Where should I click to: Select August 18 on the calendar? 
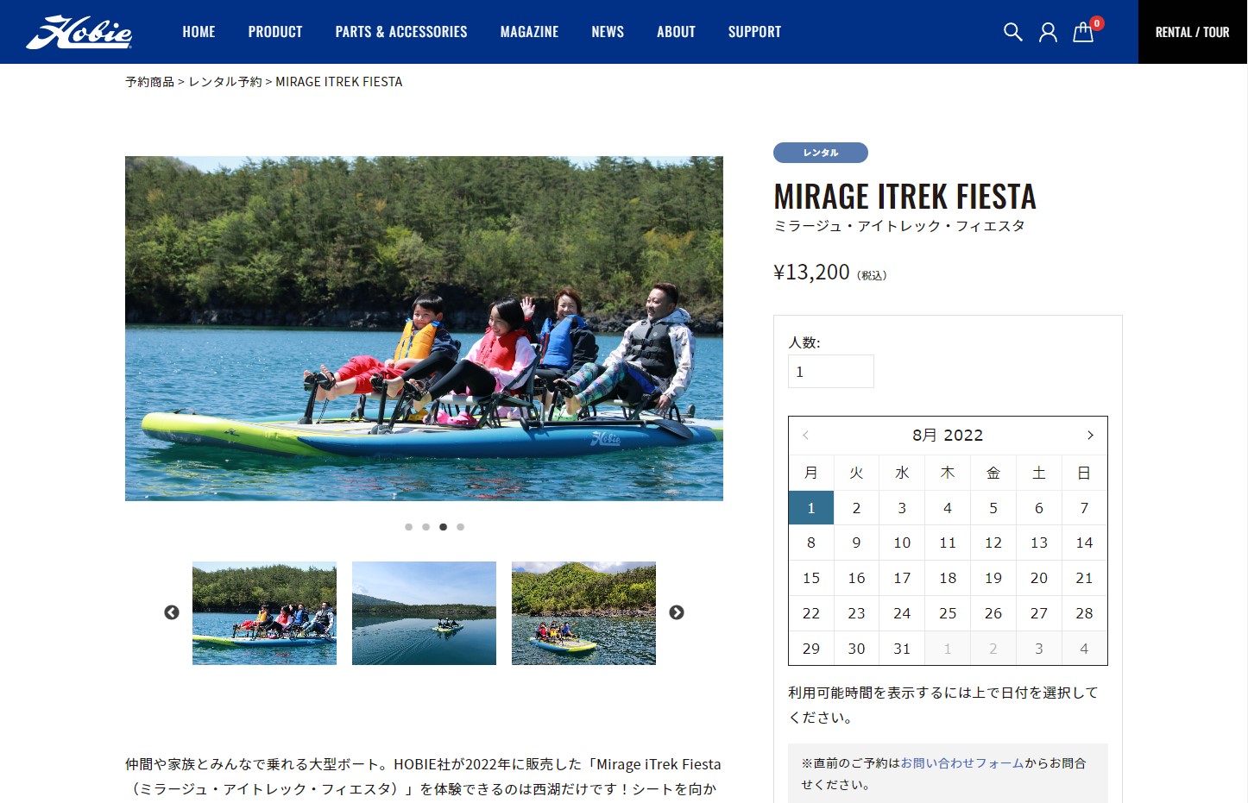coord(948,578)
